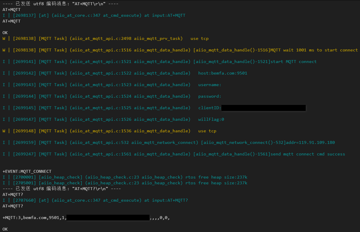Image resolution: width=360 pixels, height=232 pixels.
Task: Click the heap check log at timestamp 2700001
Action: point(125,177)
